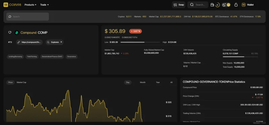Select the All chart range

171,82
